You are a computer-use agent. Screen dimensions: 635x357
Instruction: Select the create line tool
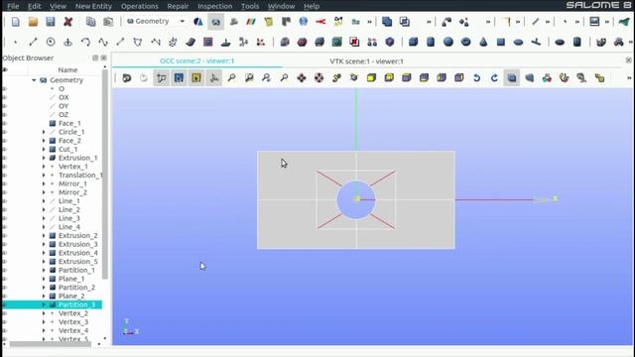click(x=33, y=42)
